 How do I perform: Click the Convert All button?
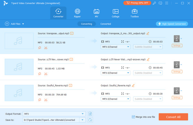click(173, 117)
